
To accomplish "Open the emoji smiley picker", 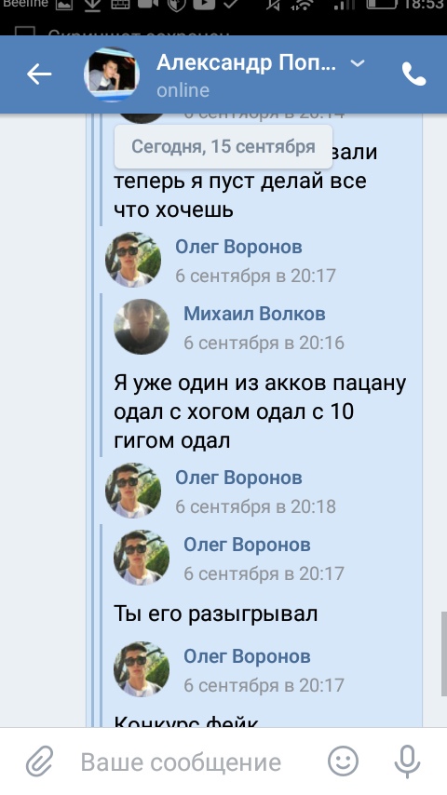I will pos(343,761).
